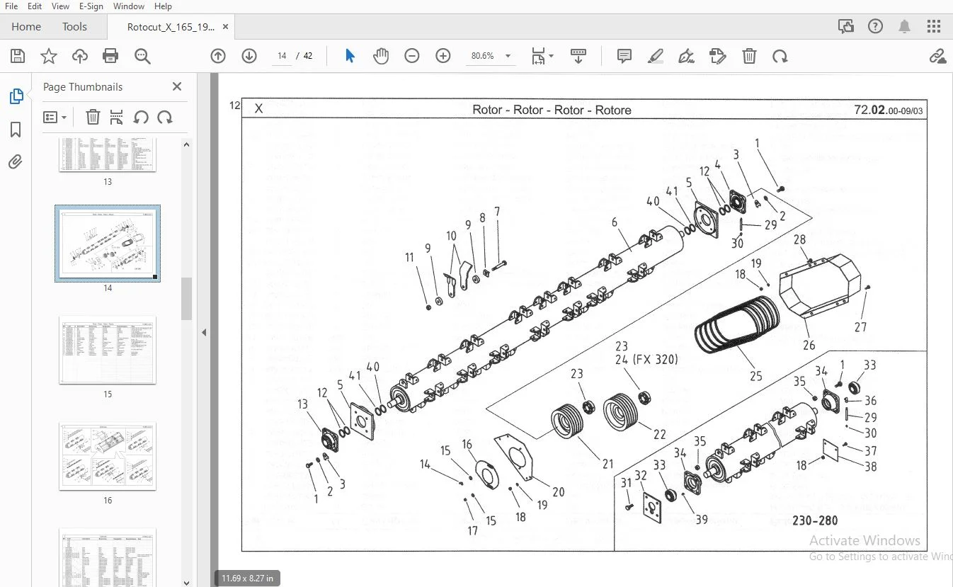This screenshot has width=953, height=587.
Task: Upload the file to cloud storage
Action: click(80, 56)
